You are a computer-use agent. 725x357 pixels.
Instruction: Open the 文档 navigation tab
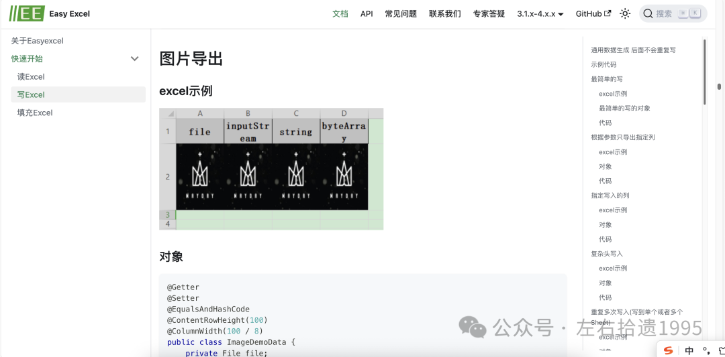[340, 13]
